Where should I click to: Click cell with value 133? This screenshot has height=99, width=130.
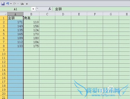tap(15, 46)
